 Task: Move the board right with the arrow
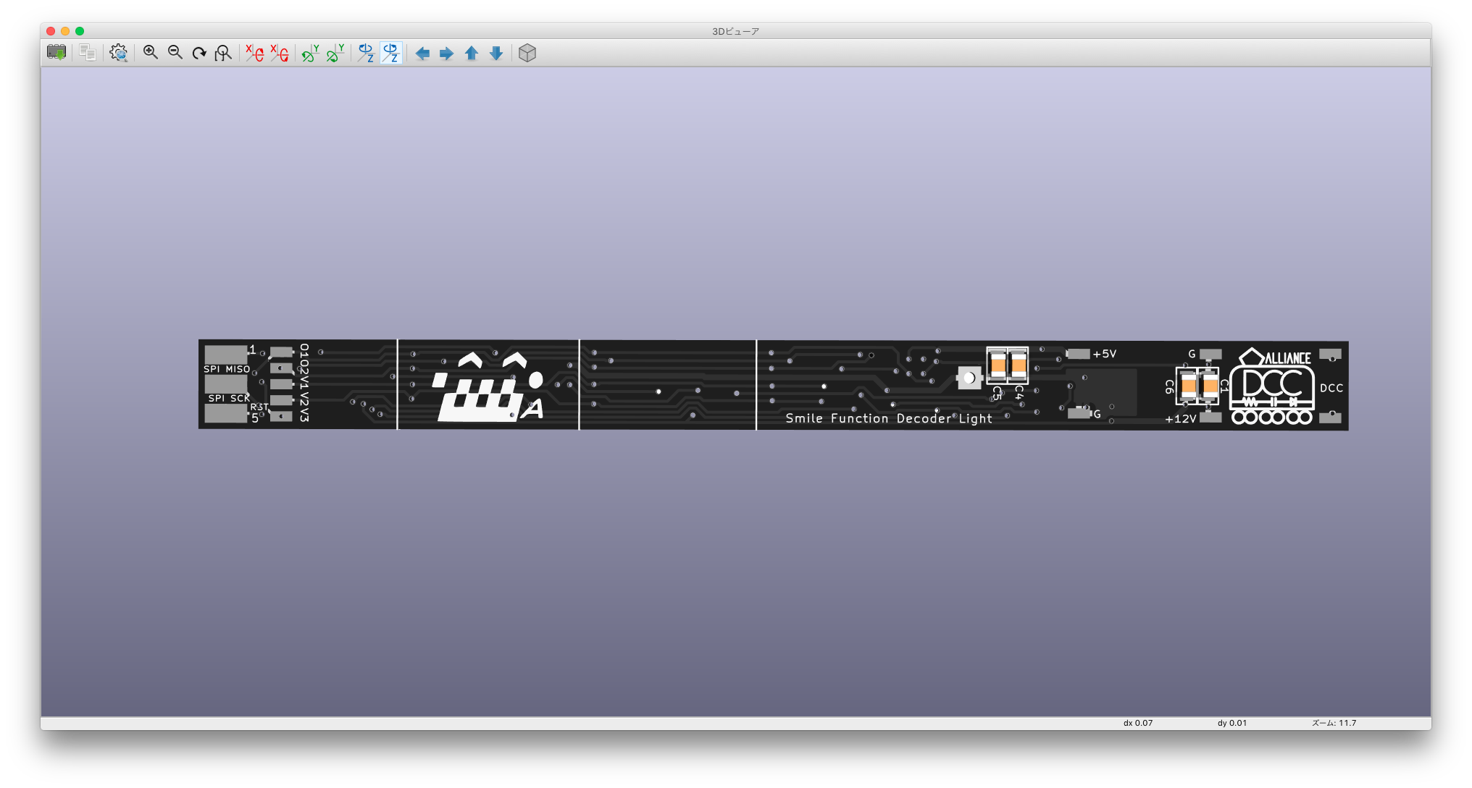[x=447, y=53]
